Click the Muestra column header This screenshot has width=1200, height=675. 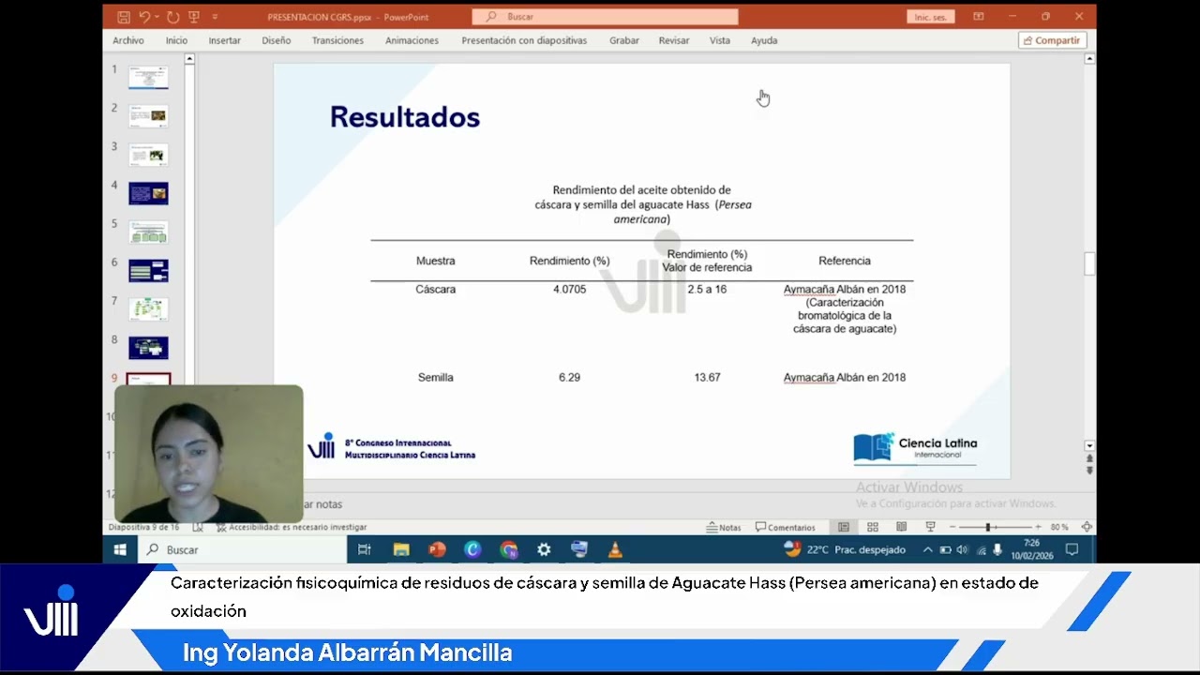pyautogui.click(x=436, y=261)
